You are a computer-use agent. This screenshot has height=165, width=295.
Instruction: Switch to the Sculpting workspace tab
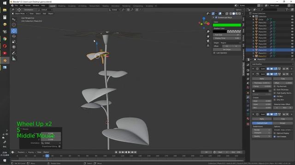pos(72,6)
